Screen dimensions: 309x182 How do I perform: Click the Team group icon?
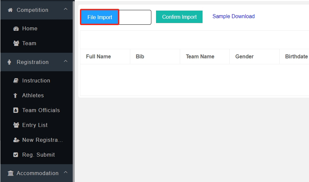16,43
